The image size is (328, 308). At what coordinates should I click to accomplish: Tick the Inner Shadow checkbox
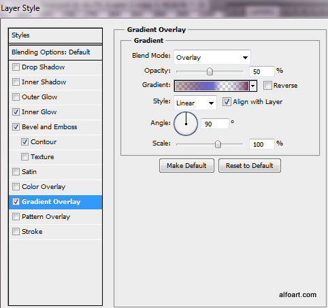click(16, 82)
